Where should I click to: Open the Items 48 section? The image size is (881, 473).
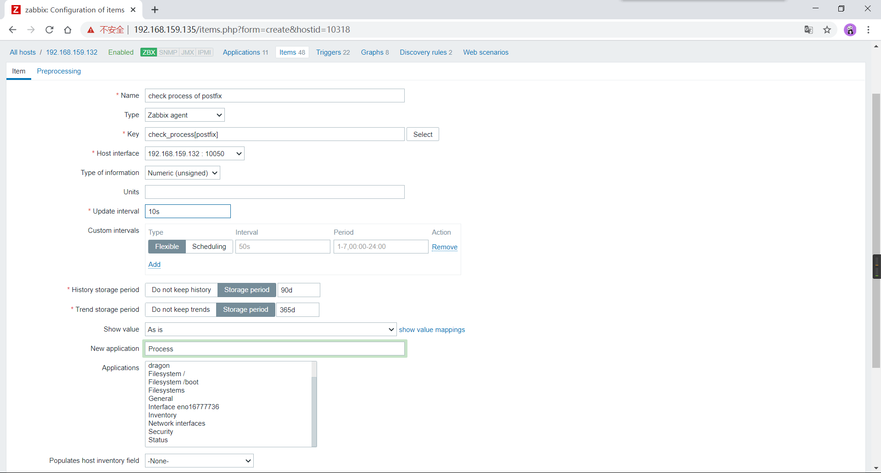pos(292,52)
